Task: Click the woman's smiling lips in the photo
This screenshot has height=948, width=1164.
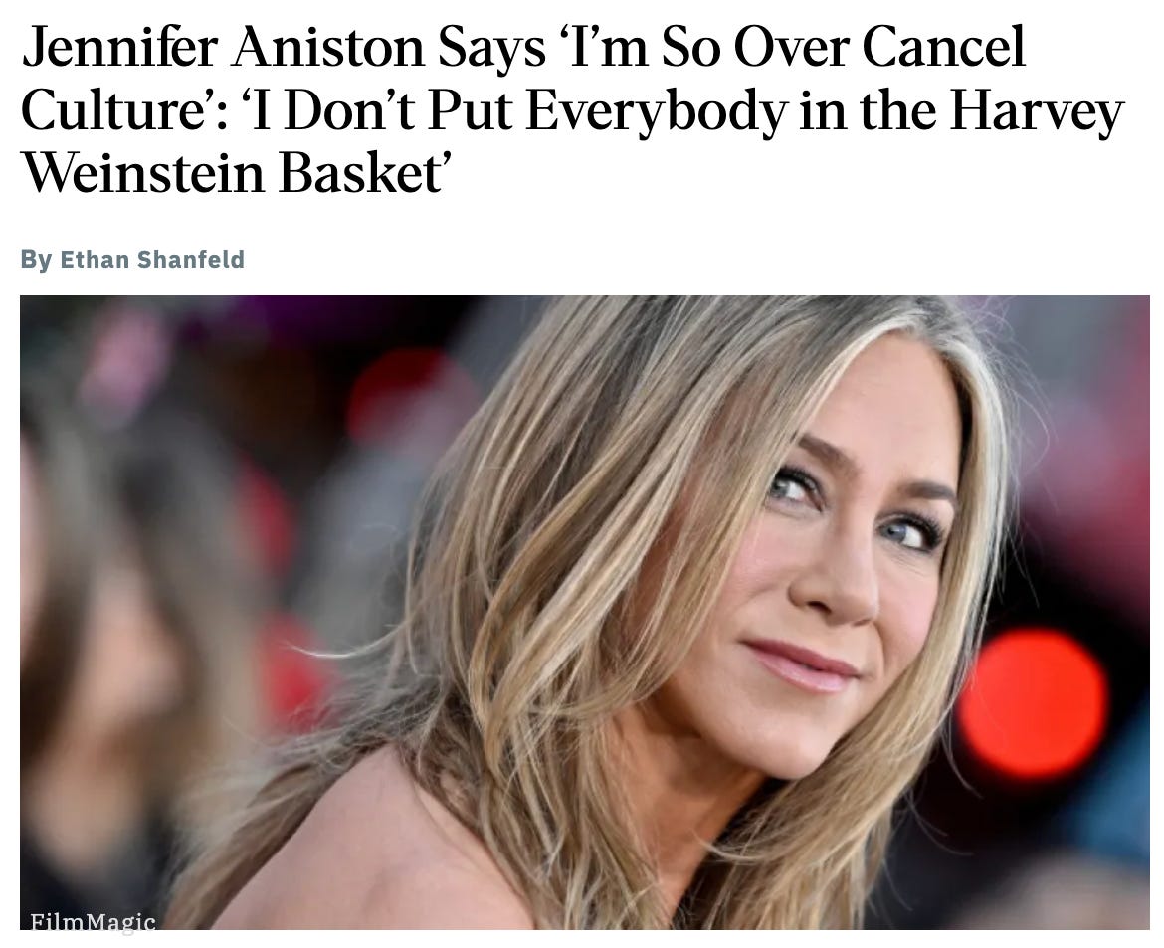Action: [802, 664]
